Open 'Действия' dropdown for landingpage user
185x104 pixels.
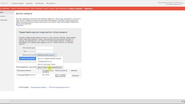(x=76, y=76)
